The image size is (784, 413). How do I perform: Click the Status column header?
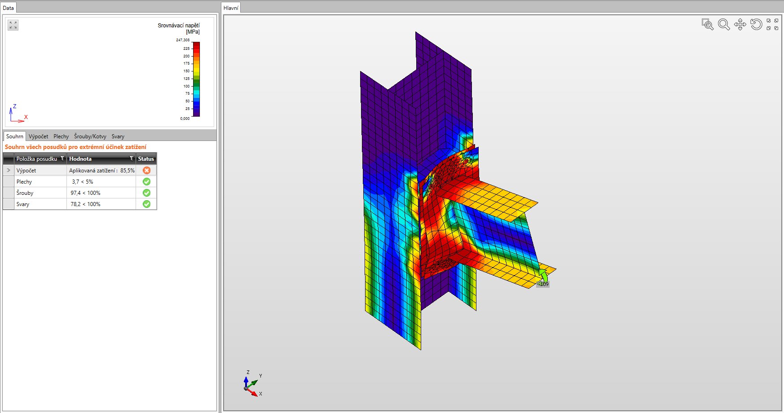146,158
